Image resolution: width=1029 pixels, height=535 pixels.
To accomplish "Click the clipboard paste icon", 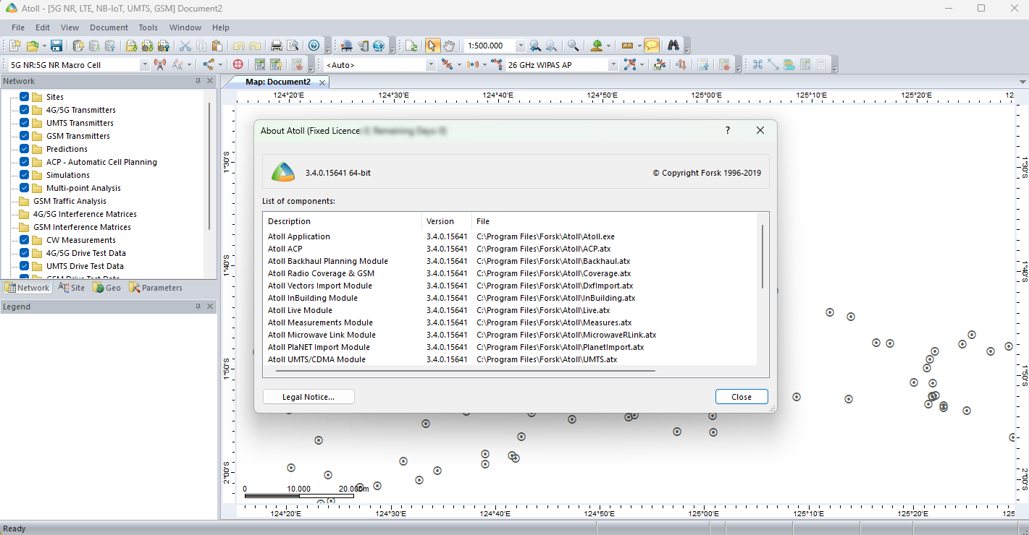I will (x=217, y=46).
